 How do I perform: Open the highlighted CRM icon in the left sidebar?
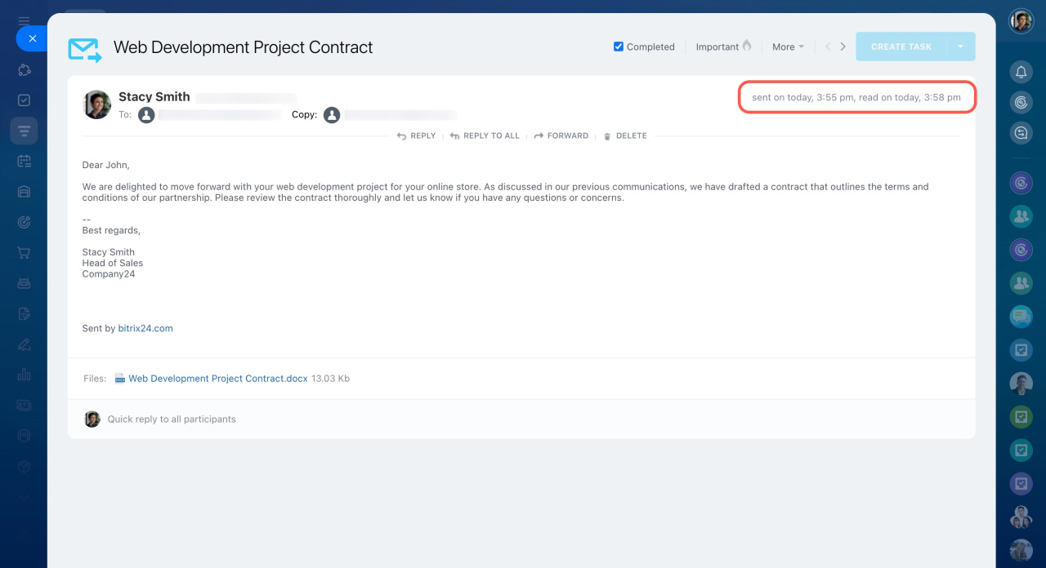pos(24,131)
